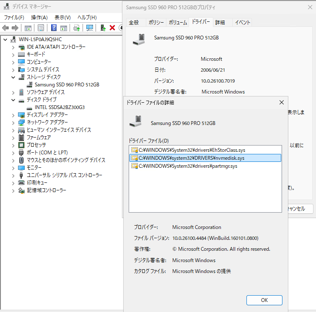316x312 pixels.
Task: Open the 操作(A) menu
Action: pyautogui.click(x=39, y=17)
